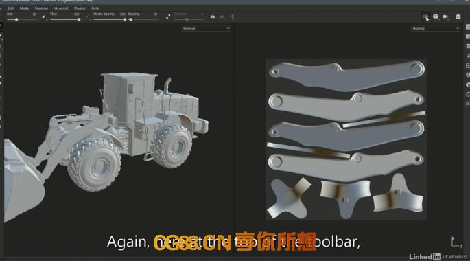
Task: Click the stacked-layers icon in the right dock
Action: click(468, 46)
